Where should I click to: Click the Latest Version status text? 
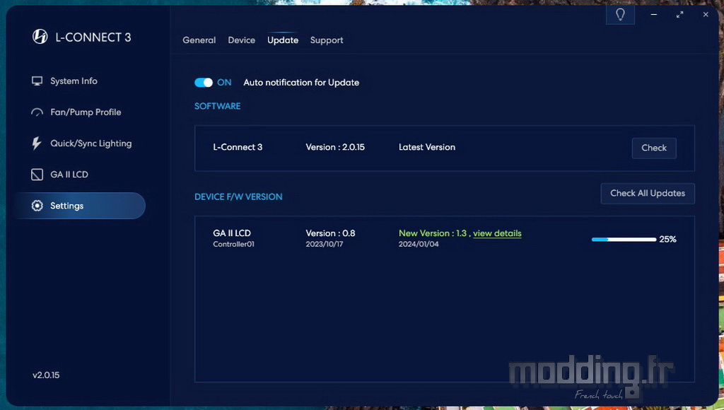(x=427, y=147)
